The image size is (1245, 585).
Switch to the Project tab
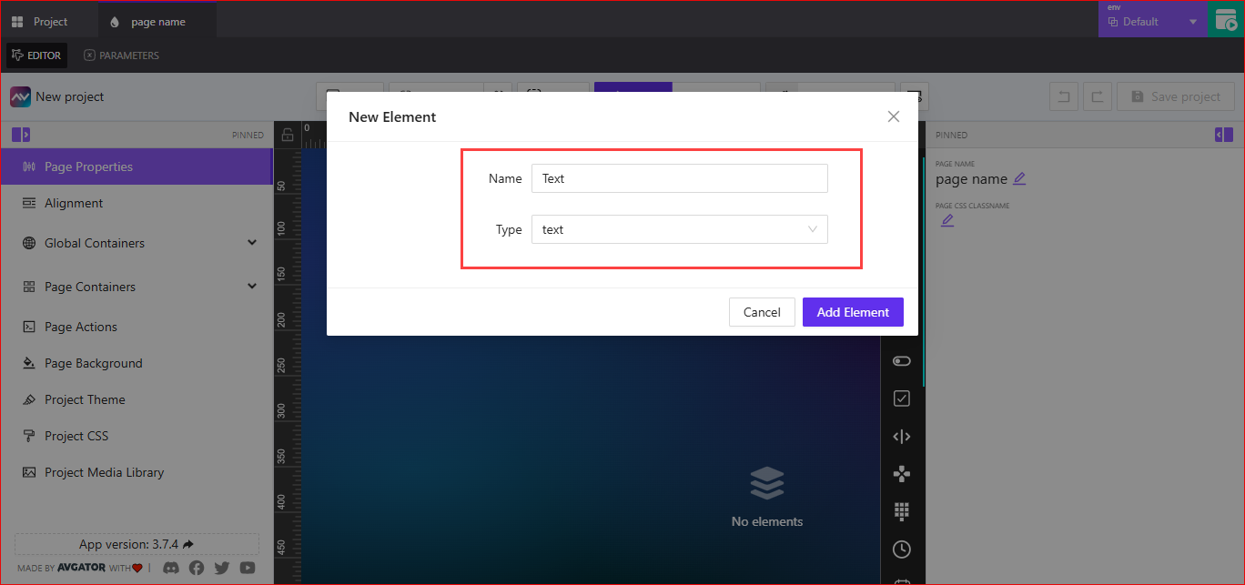coord(50,20)
